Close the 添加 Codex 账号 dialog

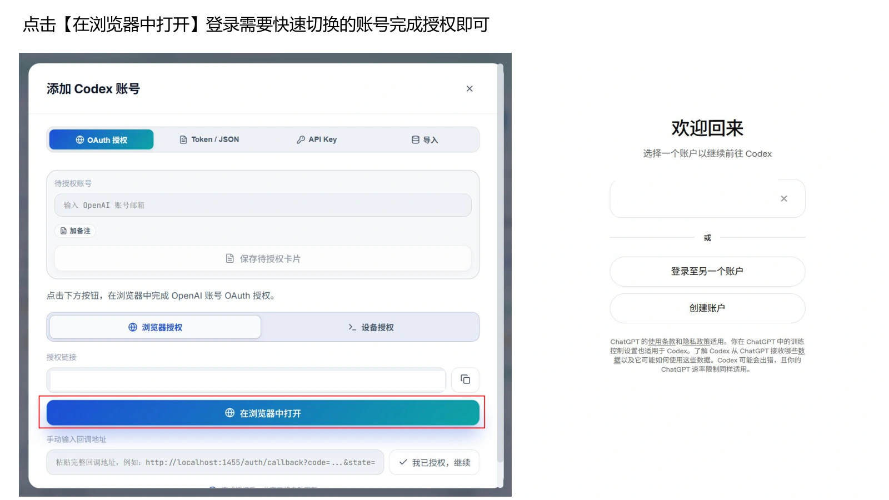coord(470,89)
